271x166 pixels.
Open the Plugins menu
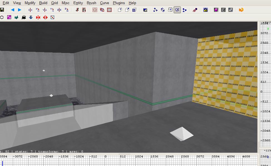(x=119, y=3)
